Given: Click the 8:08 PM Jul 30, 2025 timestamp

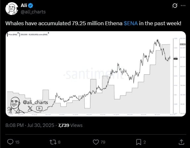Looking at the screenshot, I should point(30,125).
